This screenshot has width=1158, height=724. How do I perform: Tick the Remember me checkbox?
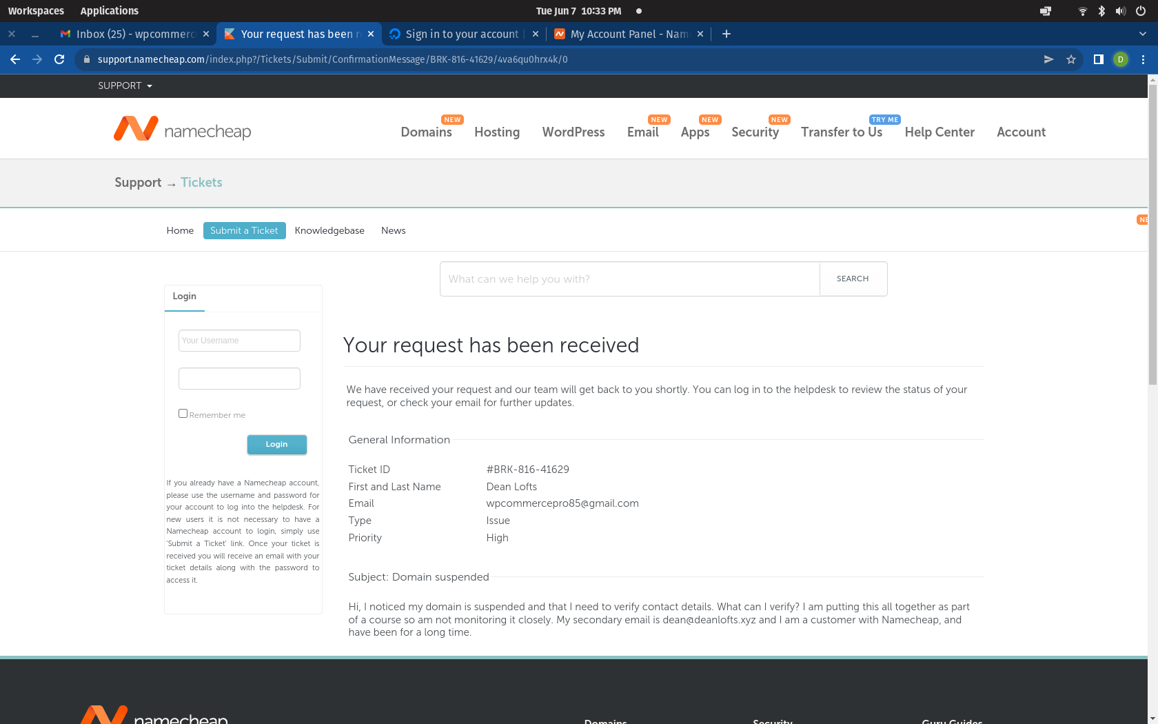[183, 414]
